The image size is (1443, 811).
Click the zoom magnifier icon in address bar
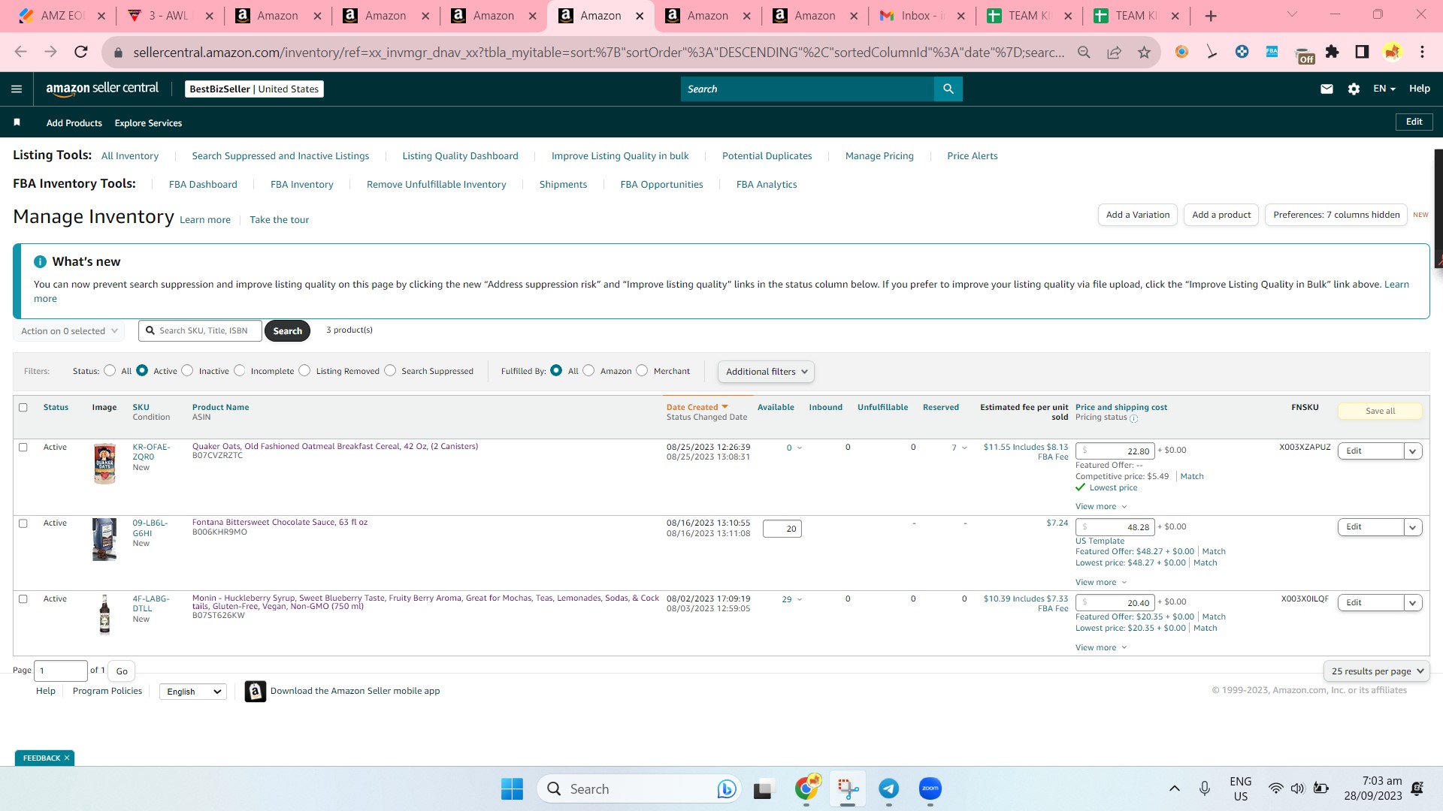pyautogui.click(x=1084, y=52)
